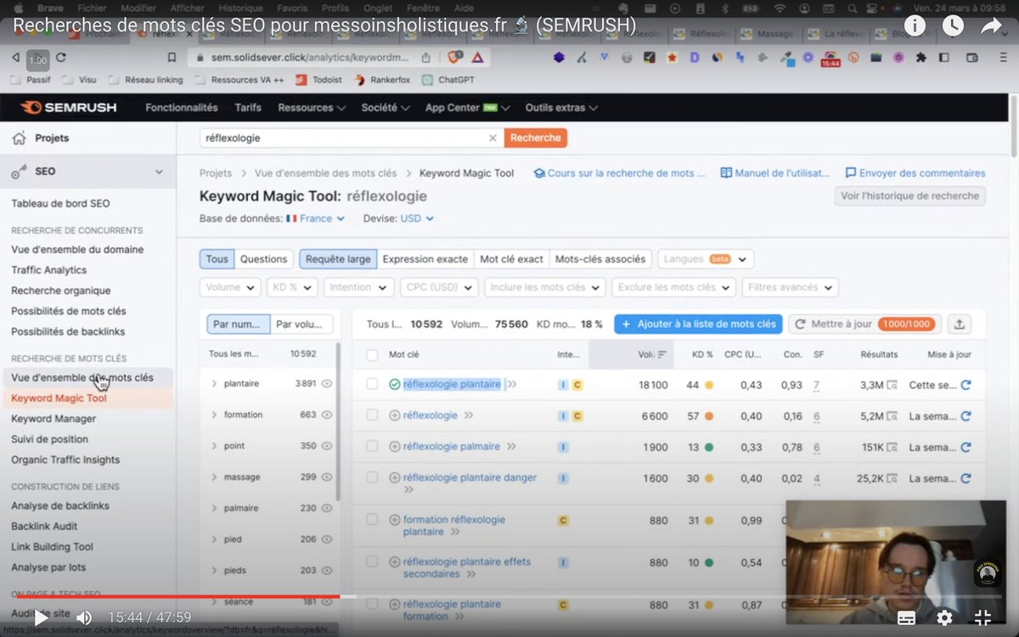Image resolution: width=1019 pixels, height=637 pixels.
Task: Click the Volume column sort icon
Action: pos(662,354)
